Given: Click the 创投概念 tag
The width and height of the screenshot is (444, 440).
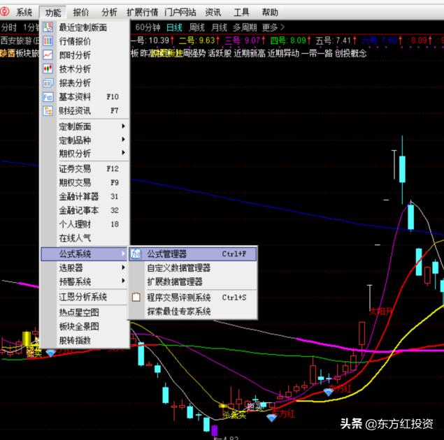Looking at the screenshot, I should pos(351,53).
